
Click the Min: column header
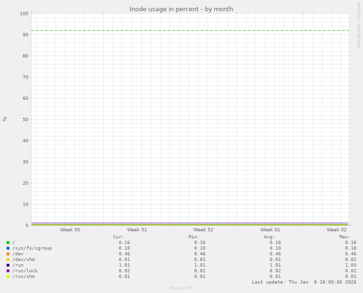[x=194, y=237]
